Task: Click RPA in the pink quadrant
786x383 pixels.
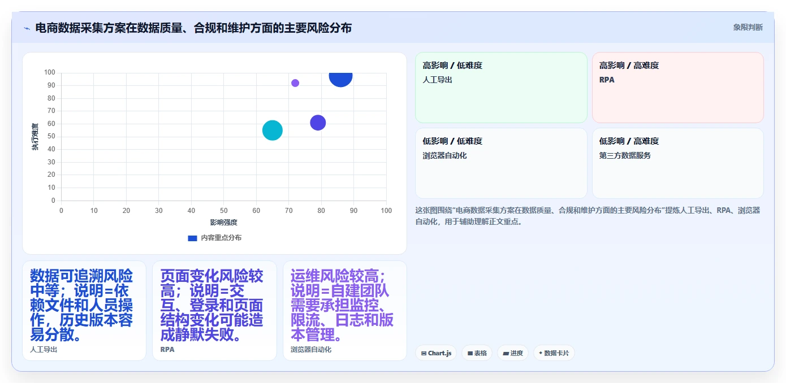Action: pos(607,80)
